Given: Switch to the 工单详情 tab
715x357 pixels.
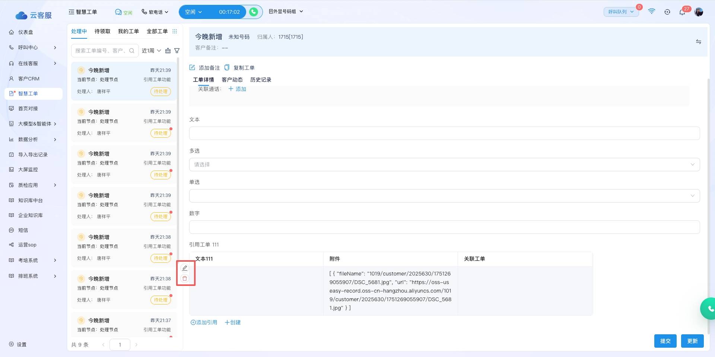Looking at the screenshot, I should coord(203,80).
